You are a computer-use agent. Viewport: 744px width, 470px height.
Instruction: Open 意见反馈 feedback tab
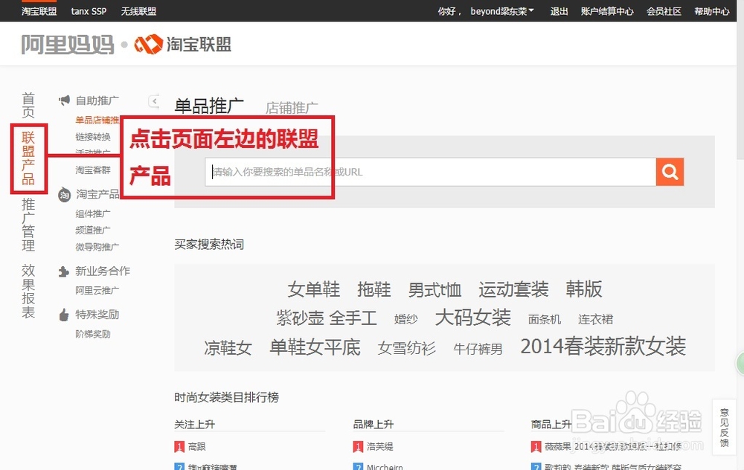[724, 428]
